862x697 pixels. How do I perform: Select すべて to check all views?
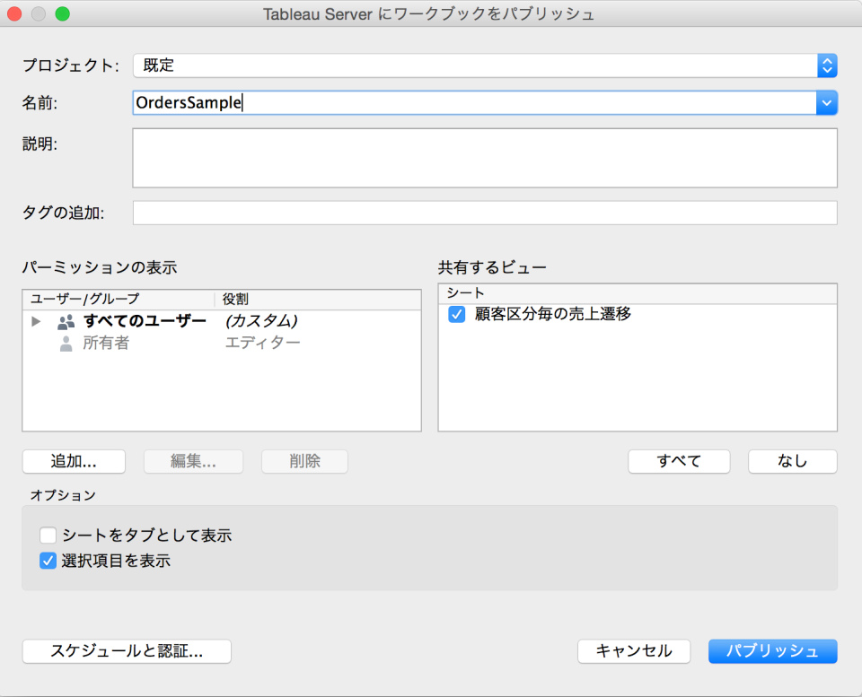(x=679, y=460)
